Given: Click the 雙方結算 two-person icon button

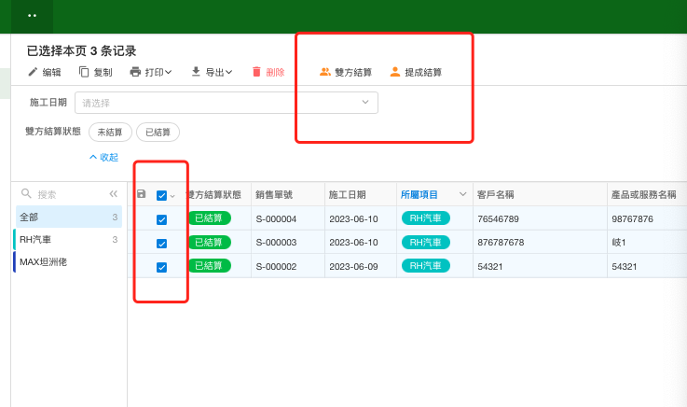Looking at the screenshot, I should (346, 72).
